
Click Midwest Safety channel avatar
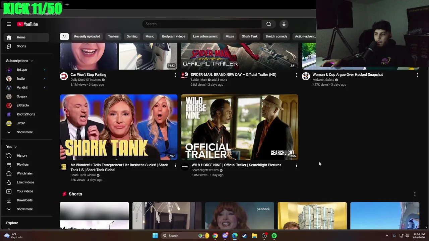[x=306, y=76]
